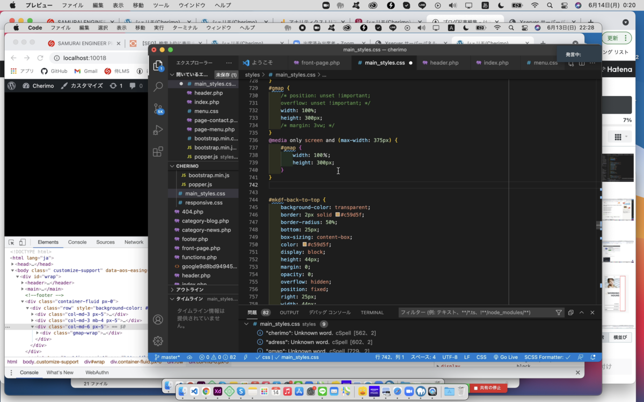Screen dimensions: 644x402
Task: Open the DevTools drawer three-dot menu
Action: 12,373
